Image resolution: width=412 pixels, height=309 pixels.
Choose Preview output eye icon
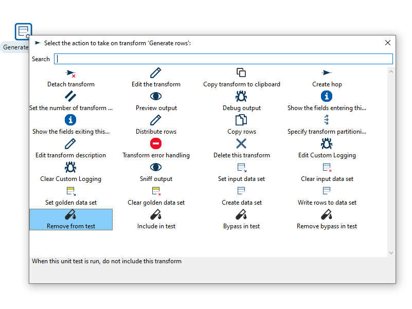click(x=156, y=96)
